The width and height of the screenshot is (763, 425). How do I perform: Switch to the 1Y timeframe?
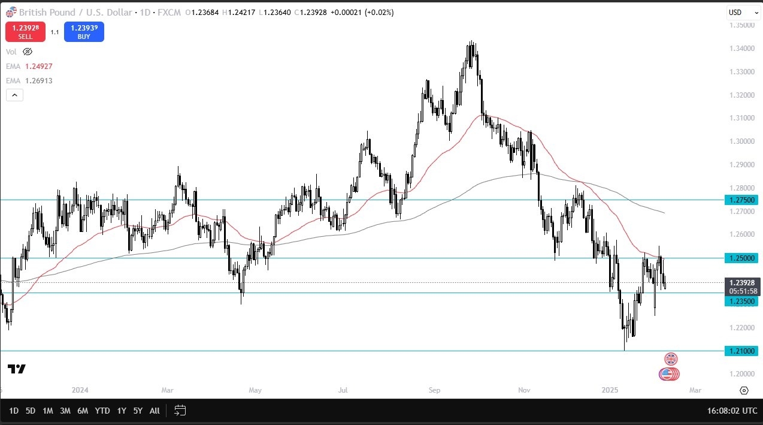click(121, 411)
